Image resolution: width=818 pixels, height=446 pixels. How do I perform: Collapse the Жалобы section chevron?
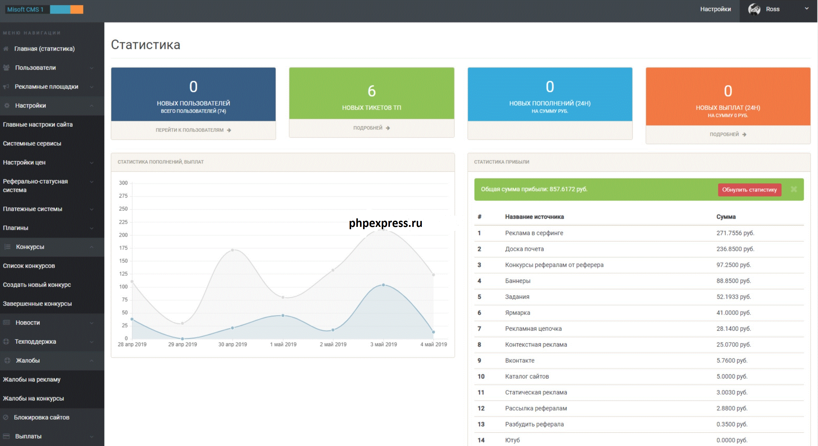(92, 360)
